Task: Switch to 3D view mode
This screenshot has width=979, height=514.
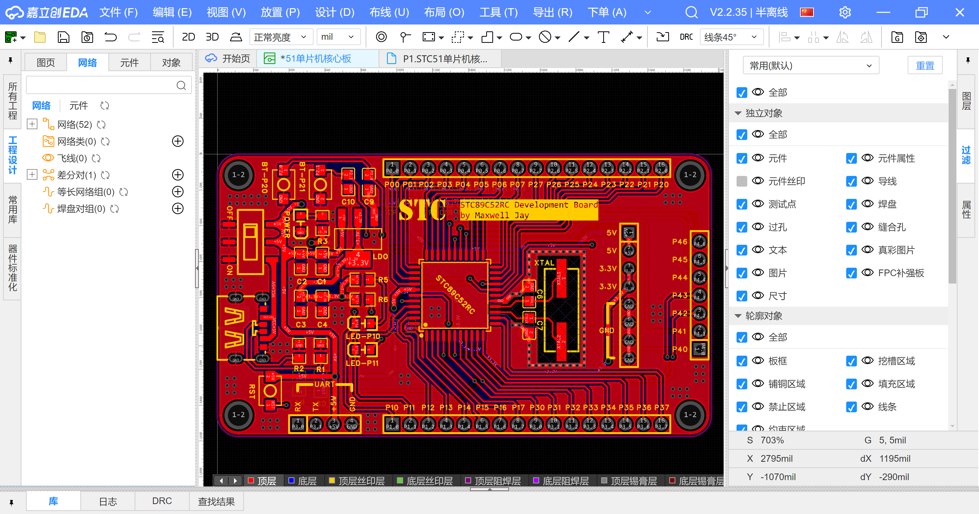Action: (x=212, y=37)
